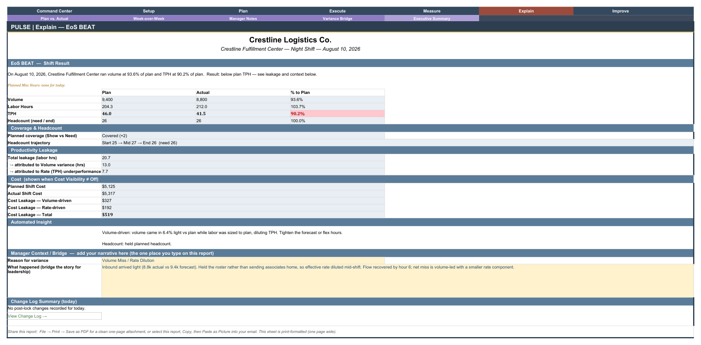Click the Headcount trajectory value row
701x345 pixels.
click(x=397, y=143)
